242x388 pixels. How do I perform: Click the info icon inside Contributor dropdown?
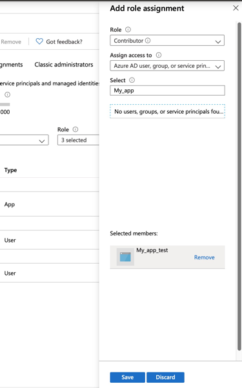[148, 40]
